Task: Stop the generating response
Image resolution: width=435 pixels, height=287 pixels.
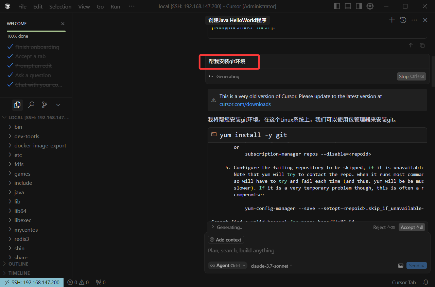Action: (x=411, y=76)
